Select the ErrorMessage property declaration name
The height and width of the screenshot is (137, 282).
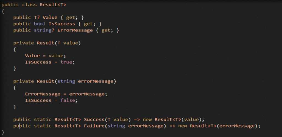tap(75, 30)
